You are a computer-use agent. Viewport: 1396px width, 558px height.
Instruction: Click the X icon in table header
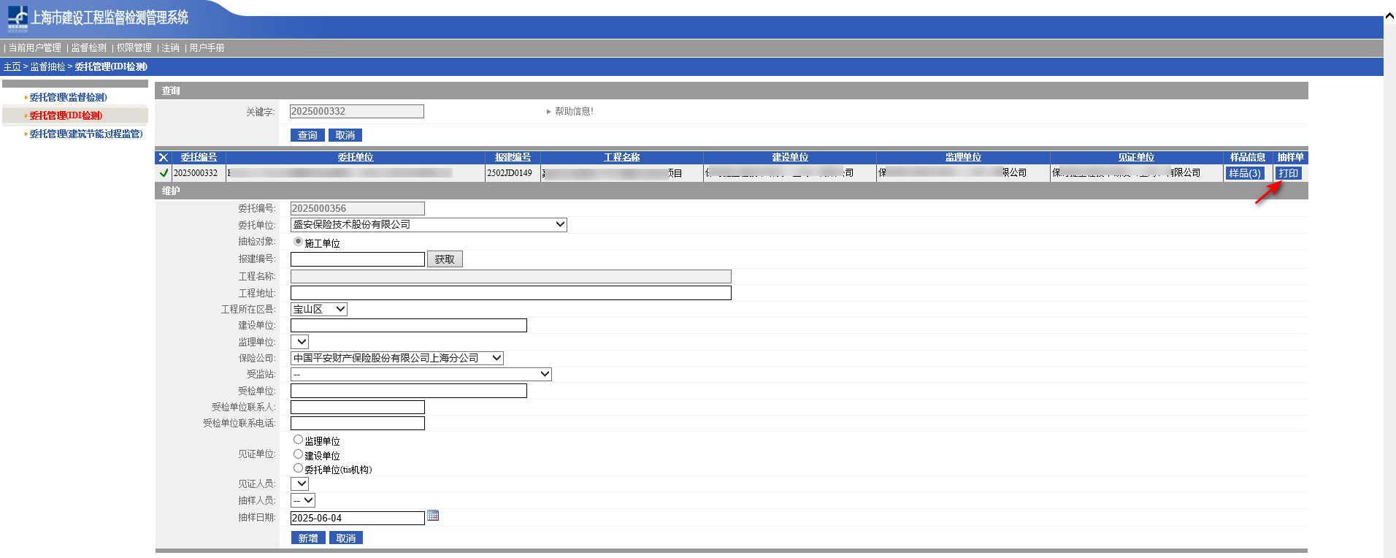[164, 158]
